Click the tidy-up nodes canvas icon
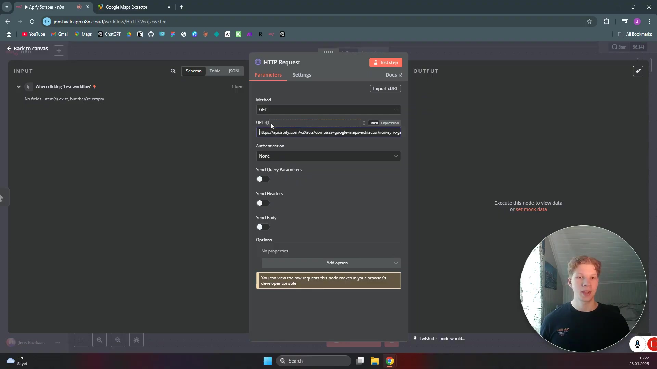 (137, 340)
